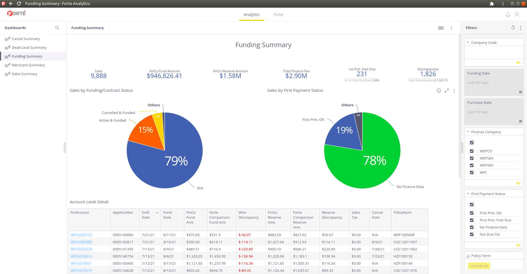Expand the Company Code filter
527x274 pixels.
tap(468, 42)
